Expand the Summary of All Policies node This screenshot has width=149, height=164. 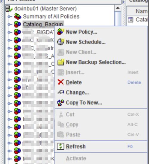point(10,16)
